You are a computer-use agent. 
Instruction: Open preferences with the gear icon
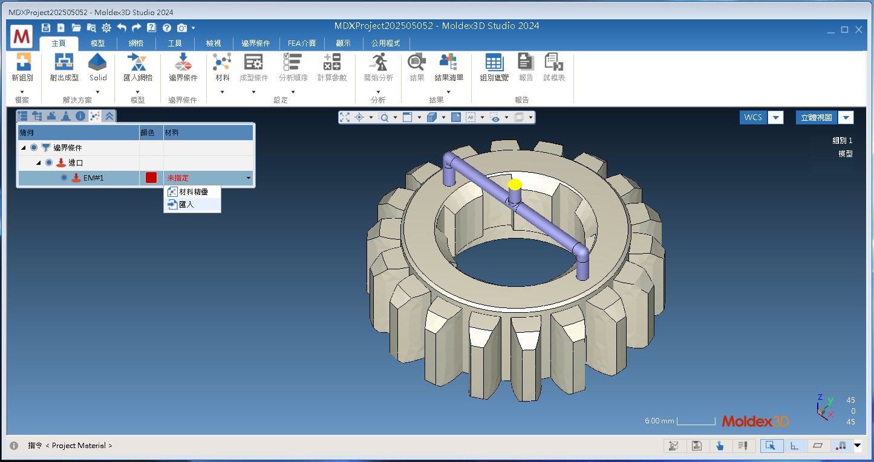coord(106,28)
